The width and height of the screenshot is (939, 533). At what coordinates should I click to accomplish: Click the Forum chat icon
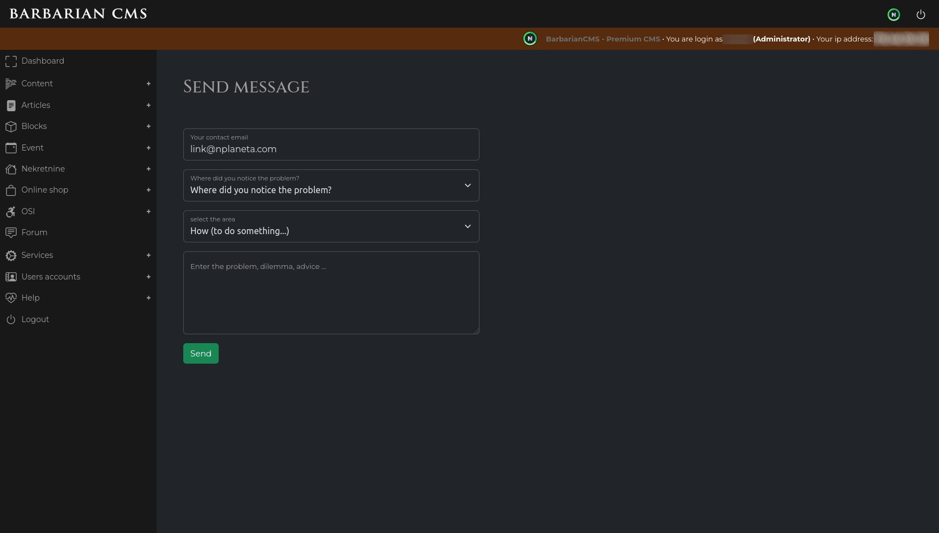tap(11, 233)
